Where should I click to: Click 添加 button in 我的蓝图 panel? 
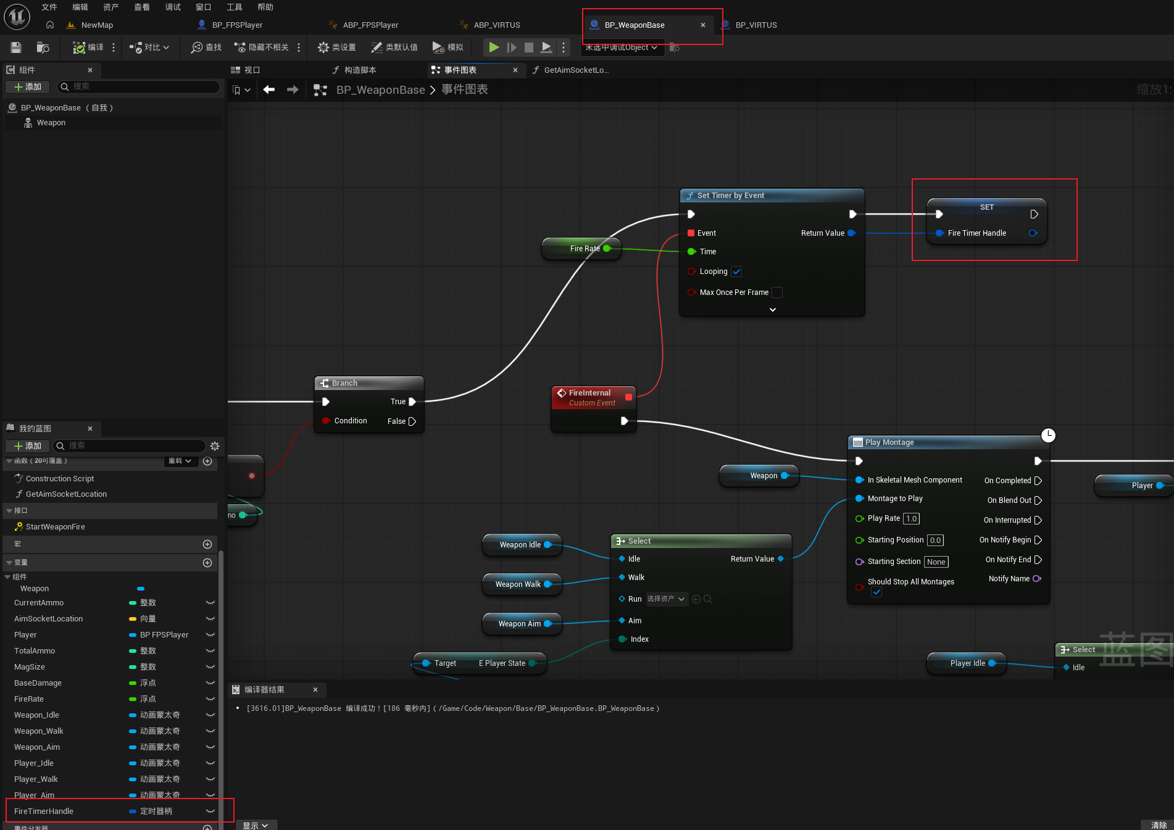[28, 446]
